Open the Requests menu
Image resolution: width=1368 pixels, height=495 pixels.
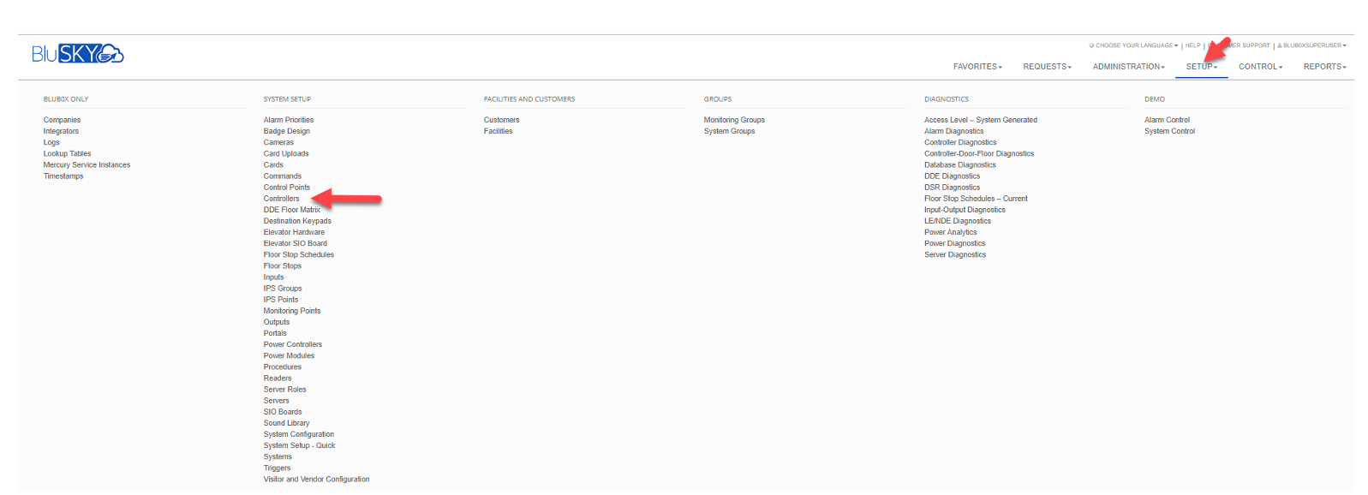(1046, 67)
